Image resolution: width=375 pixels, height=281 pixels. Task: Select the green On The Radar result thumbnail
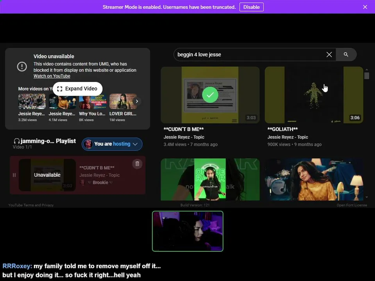[x=210, y=180]
